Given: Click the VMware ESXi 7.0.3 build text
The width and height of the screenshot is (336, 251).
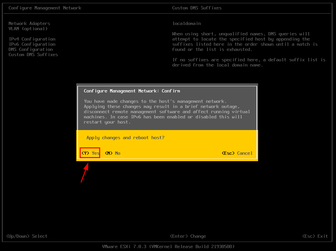Looking at the screenshot, I should pyautogui.click(x=168, y=246).
